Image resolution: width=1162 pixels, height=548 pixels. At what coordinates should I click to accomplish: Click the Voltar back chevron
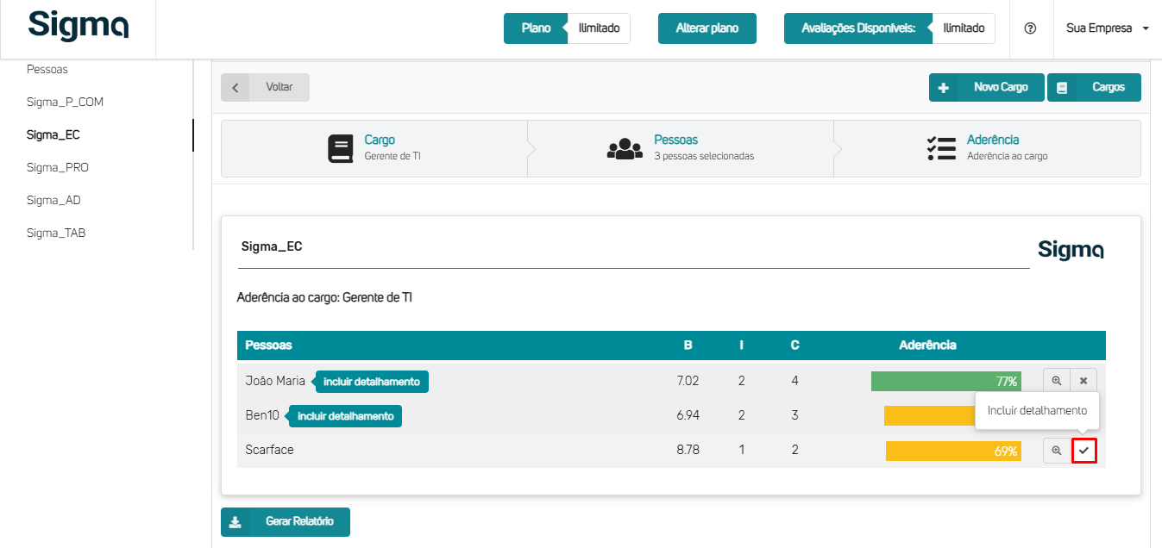tap(236, 88)
